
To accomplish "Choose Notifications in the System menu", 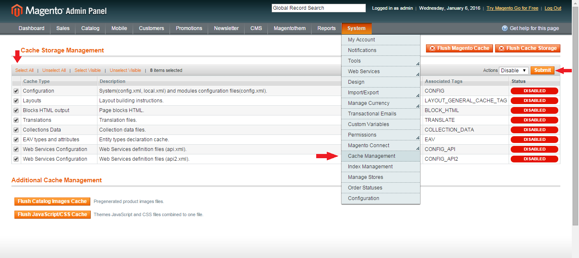I will coord(381,50).
